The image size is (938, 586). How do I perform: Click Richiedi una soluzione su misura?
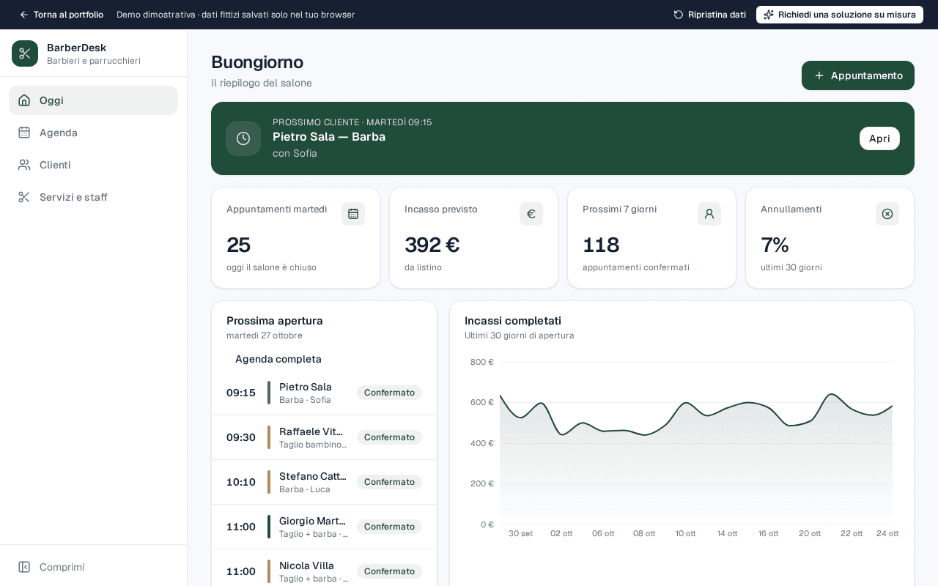click(x=840, y=15)
